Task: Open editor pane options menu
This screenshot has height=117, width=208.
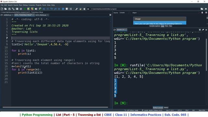Action: coord(110,15)
